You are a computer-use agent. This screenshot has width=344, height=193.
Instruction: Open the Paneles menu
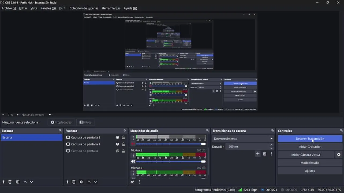tap(48, 8)
